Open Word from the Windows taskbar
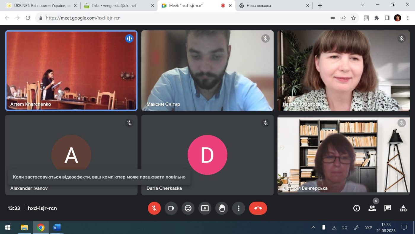 57,228
